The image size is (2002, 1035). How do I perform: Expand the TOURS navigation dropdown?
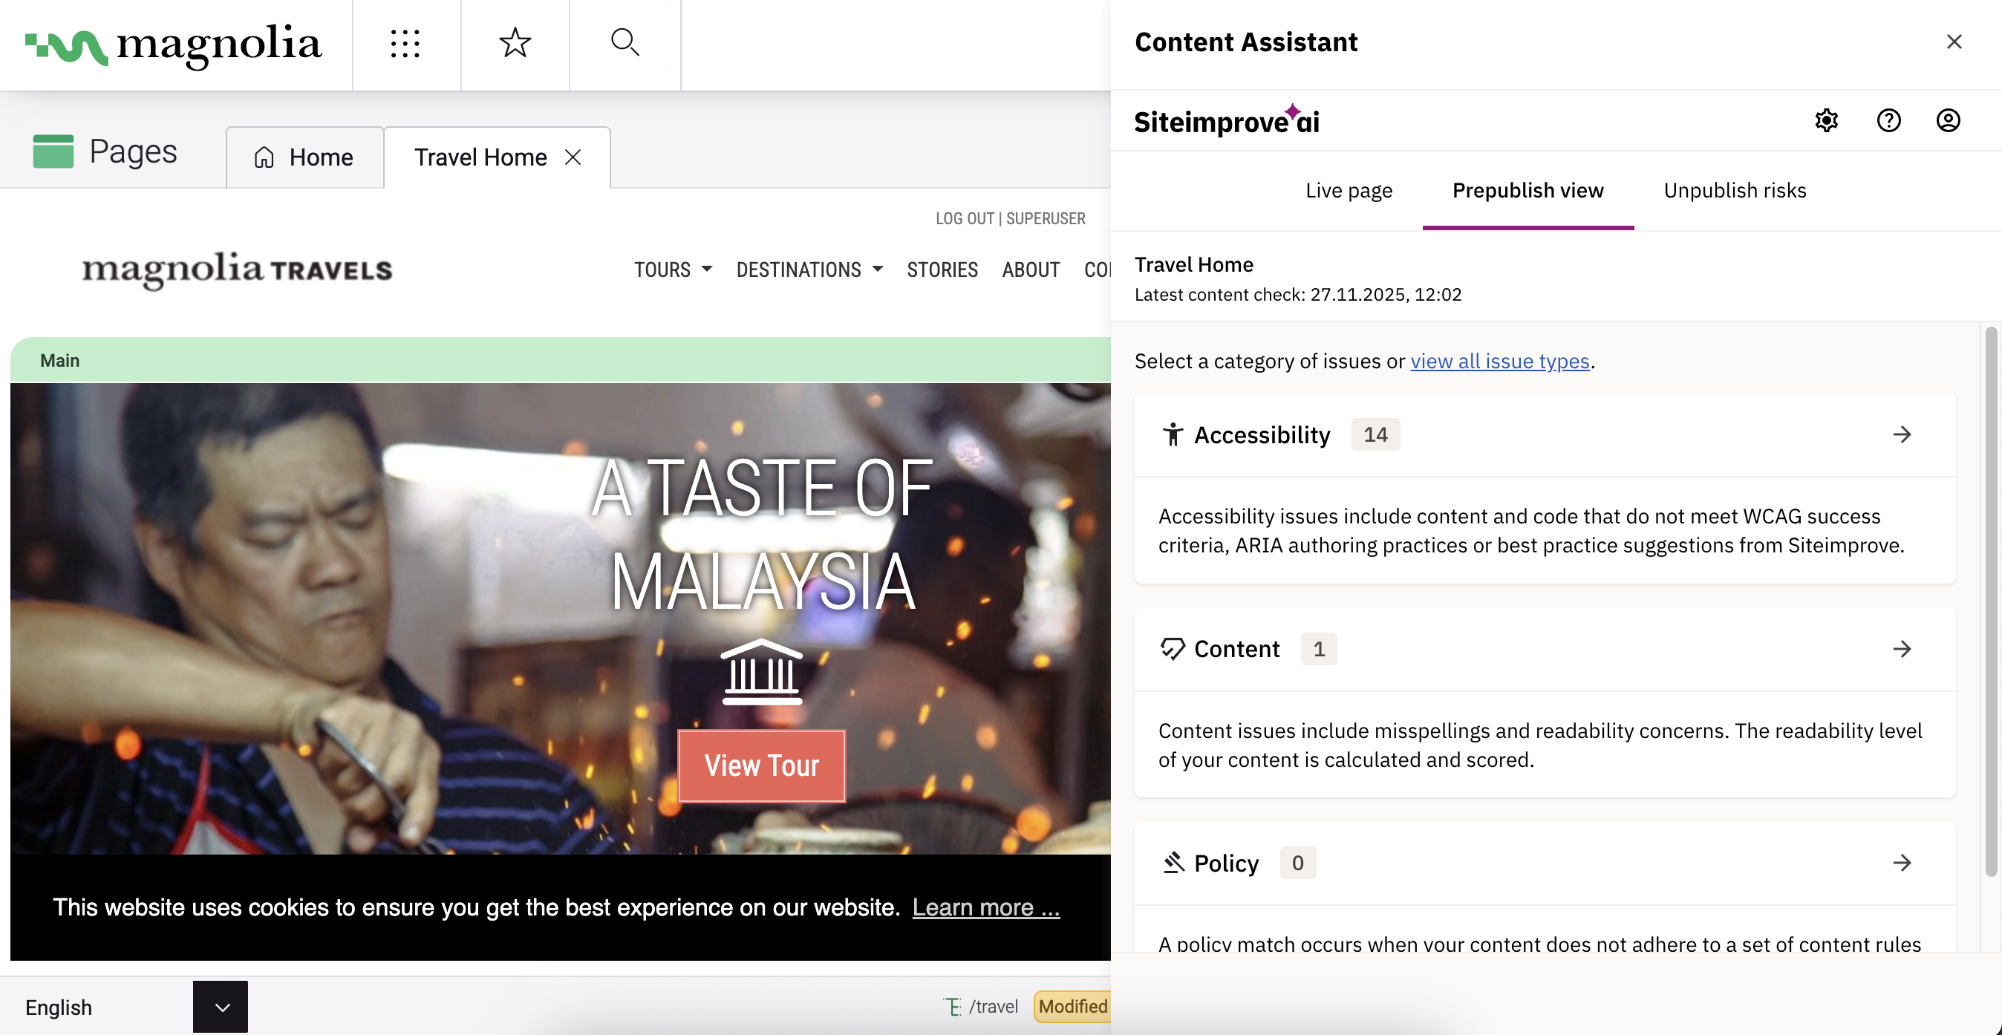[673, 270]
